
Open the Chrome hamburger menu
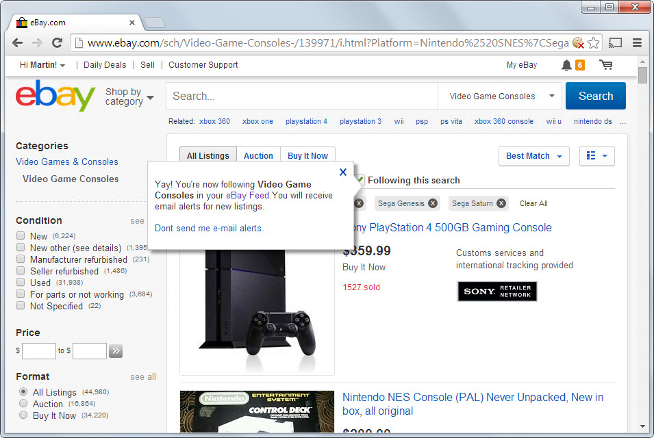tap(637, 42)
